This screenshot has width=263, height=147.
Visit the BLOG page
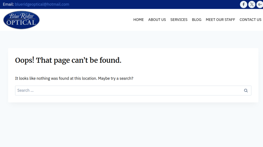tap(197, 20)
